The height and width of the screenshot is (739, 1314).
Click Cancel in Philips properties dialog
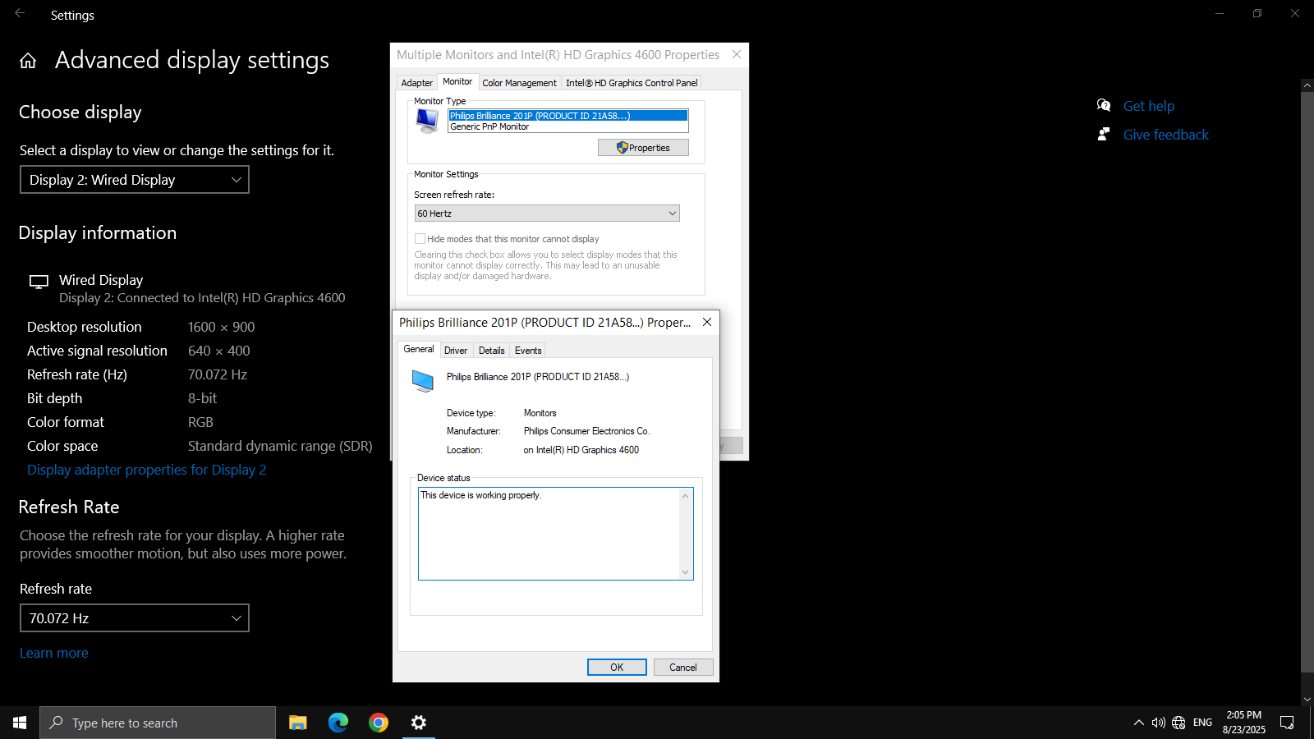[683, 668]
